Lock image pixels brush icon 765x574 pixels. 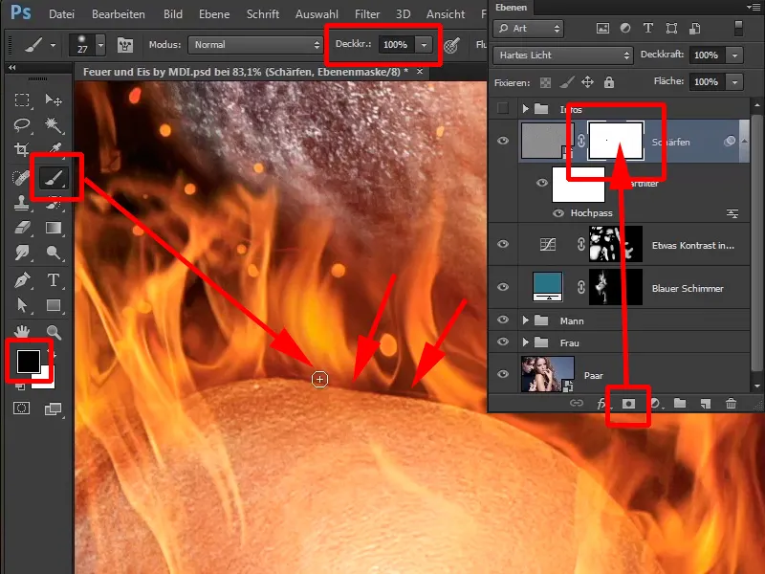pos(566,82)
